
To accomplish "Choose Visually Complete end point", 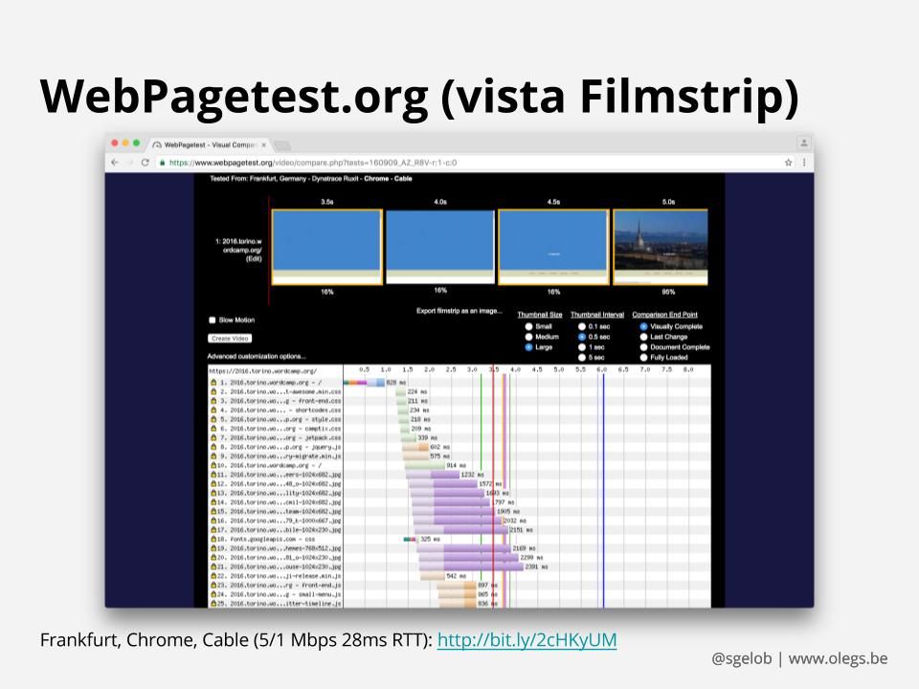I will click(643, 326).
